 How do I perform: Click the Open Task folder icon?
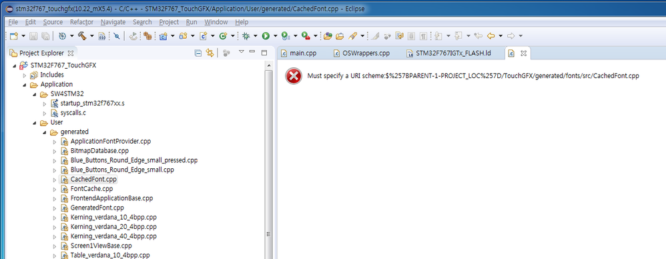point(340,36)
